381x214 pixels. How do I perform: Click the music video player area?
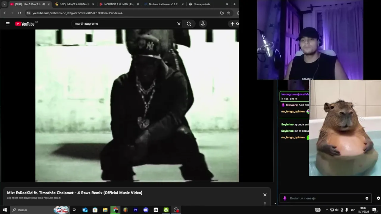pyautogui.click(x=137, y=106)
